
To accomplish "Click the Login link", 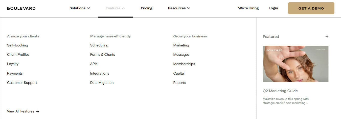I will point(273,8).
